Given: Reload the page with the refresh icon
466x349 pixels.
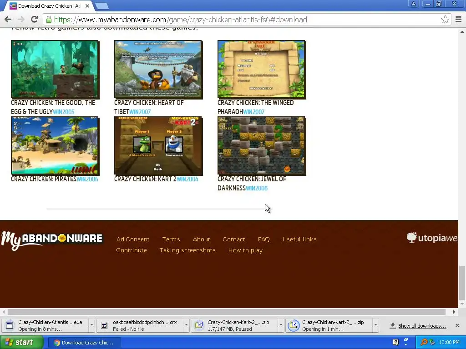Looking at the screenshot, I should click(x=34, y=20).
